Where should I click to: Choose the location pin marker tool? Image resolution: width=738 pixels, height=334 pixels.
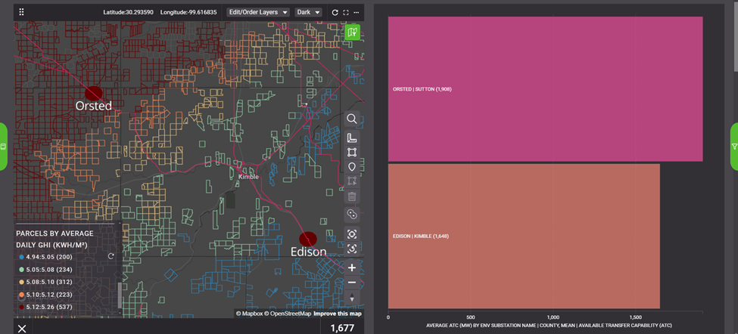[x=352, y=167]
